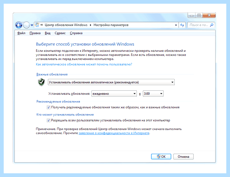Select 'Центр обновления Windows' breadcrumb
Screen dimensions: 230x177
[66, 25]
